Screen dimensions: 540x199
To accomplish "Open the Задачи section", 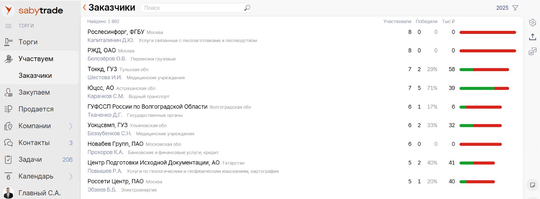I will 30,159.
